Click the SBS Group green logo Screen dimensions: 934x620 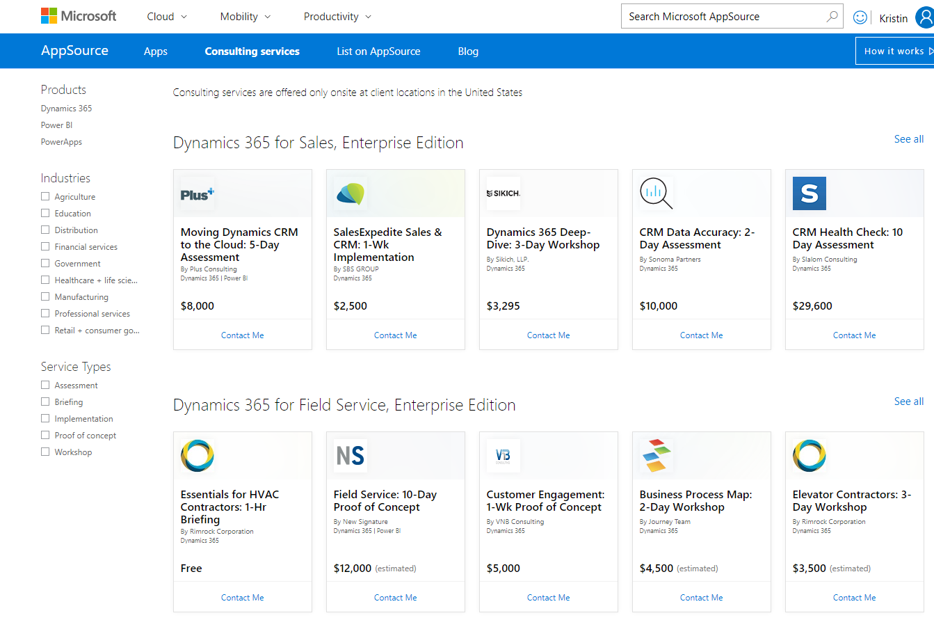click(351, 194)
